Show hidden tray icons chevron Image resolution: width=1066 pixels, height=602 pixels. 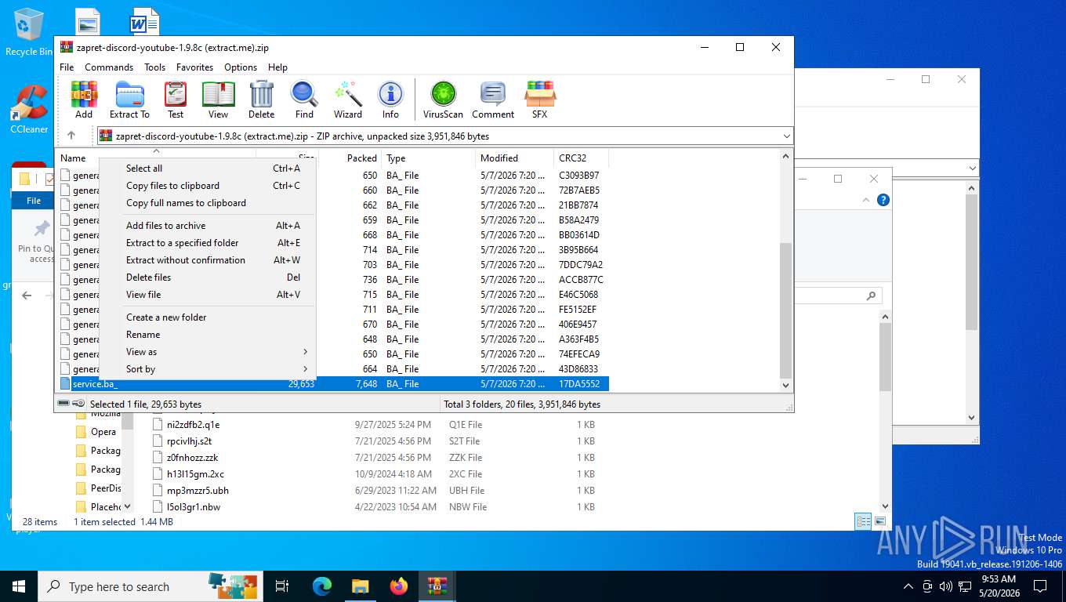point(908,586)
